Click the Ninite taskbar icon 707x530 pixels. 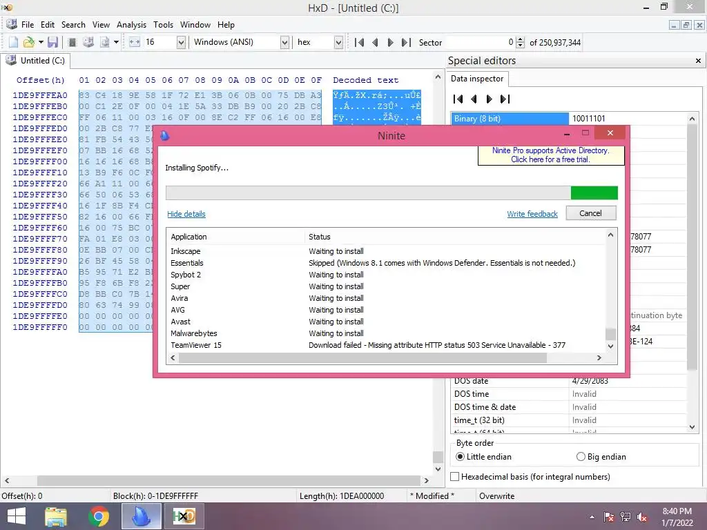tap(141, 516)
